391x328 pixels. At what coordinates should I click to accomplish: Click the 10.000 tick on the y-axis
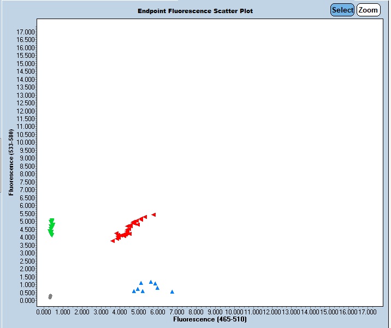[x=26, y=142]
